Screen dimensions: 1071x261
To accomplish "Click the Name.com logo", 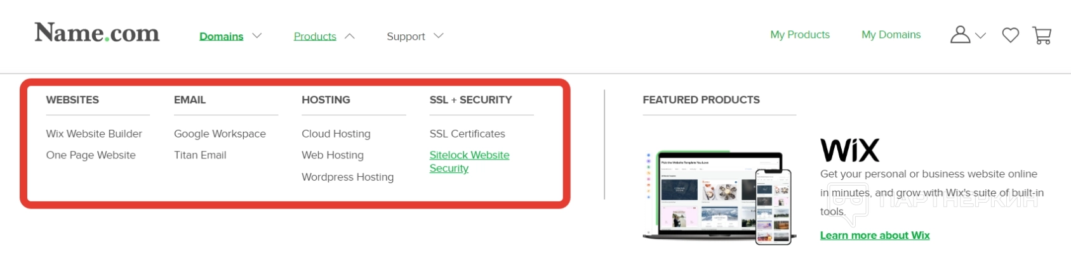I will point(96,33).
